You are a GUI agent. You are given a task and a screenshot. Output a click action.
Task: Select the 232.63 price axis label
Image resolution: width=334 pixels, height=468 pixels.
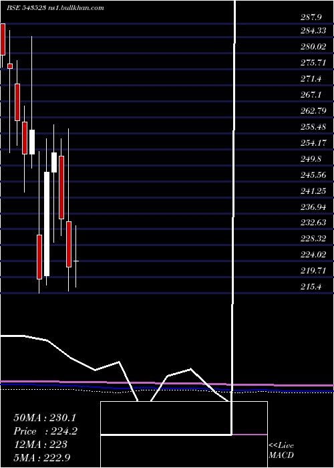pyautogui.click(x=313, y=223)
